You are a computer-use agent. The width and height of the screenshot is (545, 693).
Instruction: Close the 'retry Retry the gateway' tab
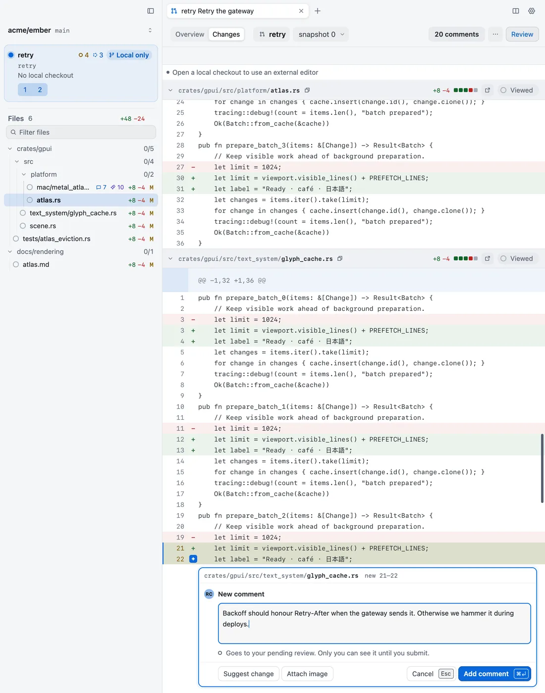[x=301, y=11]
